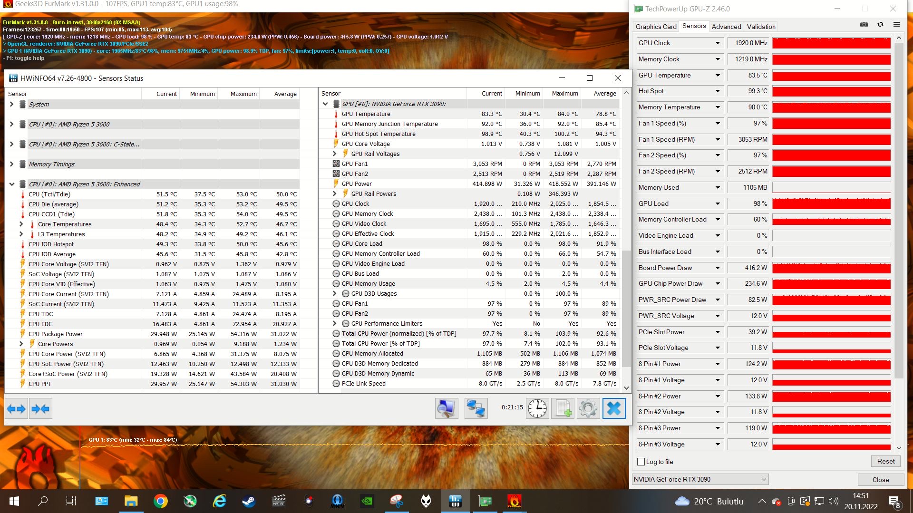Image resolution: width=913 pixels, height=513 pixels.
Task: Click the NVIDIA icon in the taskbar
Action: [x=367, y=501]
